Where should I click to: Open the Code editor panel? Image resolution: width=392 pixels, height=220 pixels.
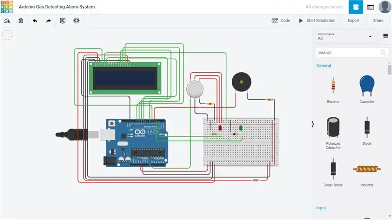(281, 21)
